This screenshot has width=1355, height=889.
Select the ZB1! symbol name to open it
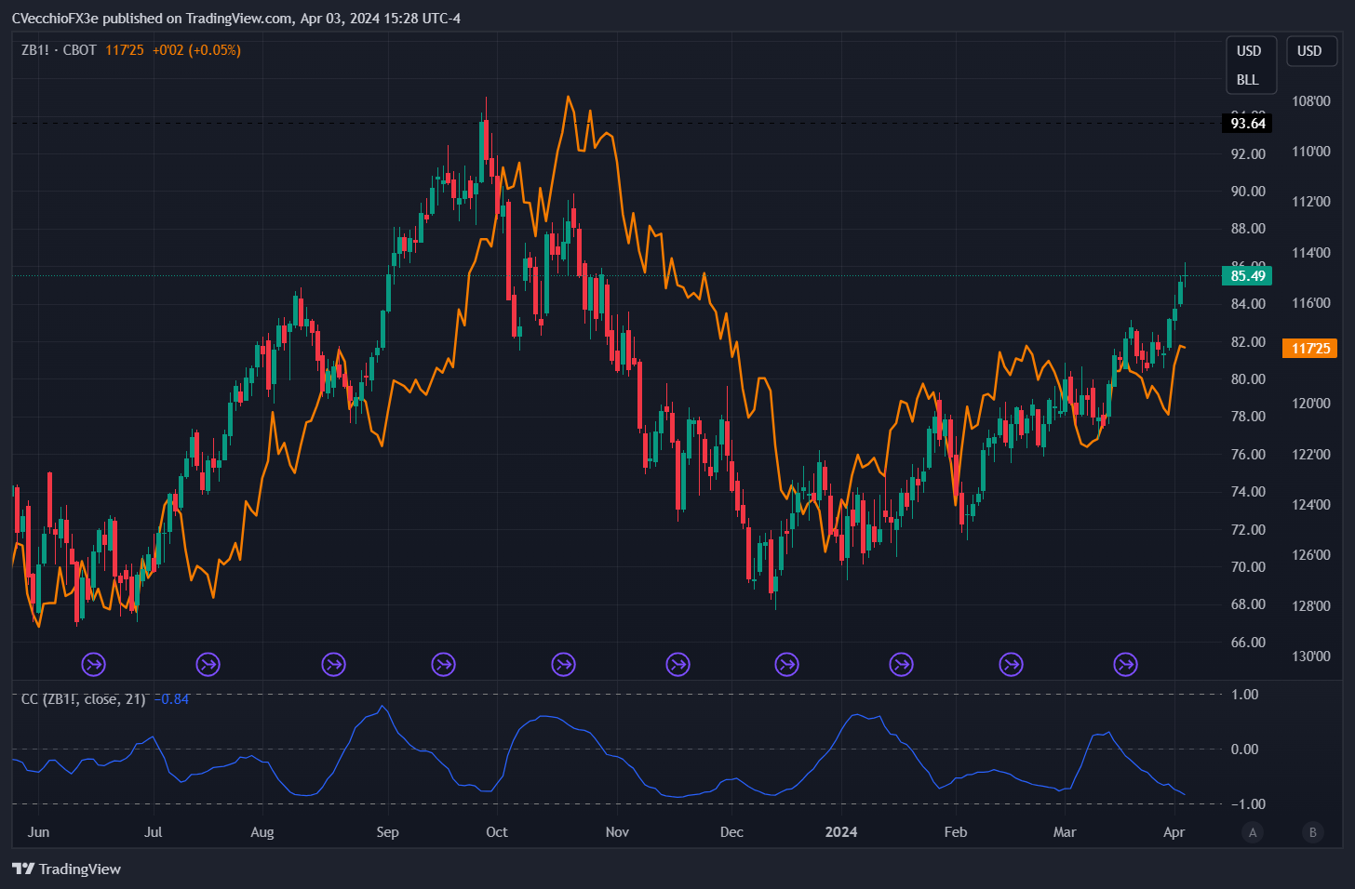(x=34, y=50)
